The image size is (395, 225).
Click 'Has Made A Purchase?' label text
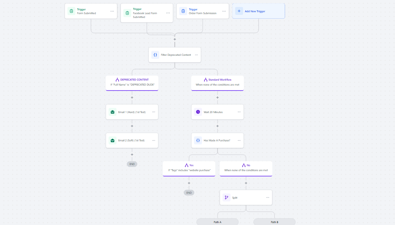coord(217,141)
